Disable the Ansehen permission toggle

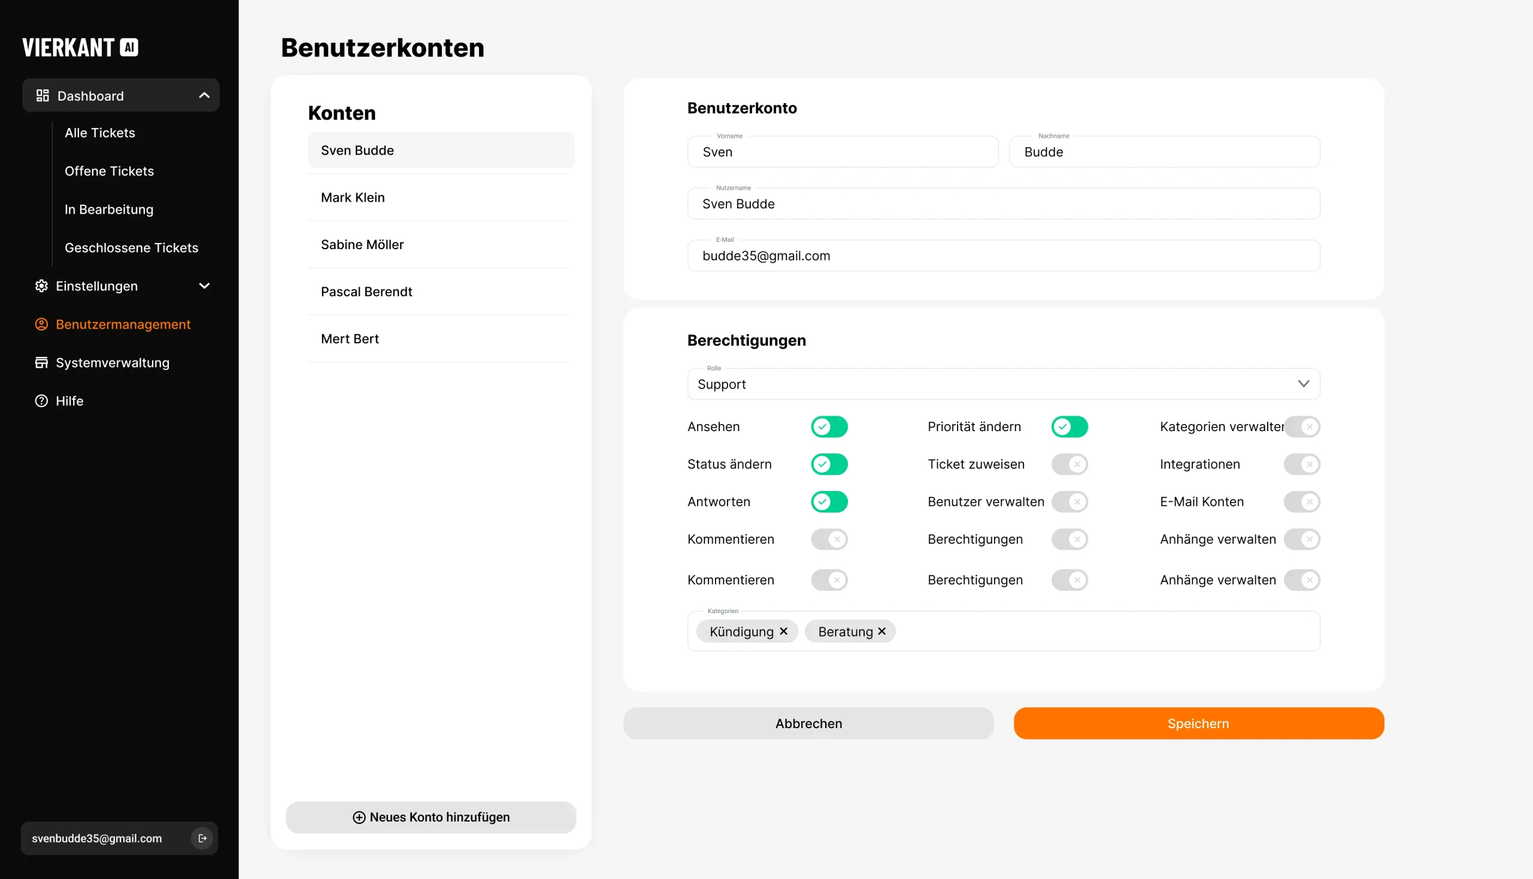[x=829, y=427]
